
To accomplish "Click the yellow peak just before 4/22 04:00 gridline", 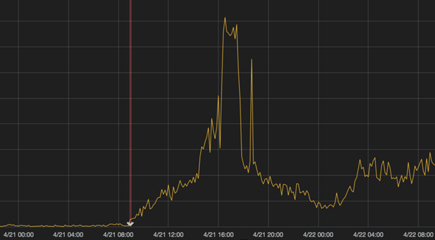I will point(360,160).
